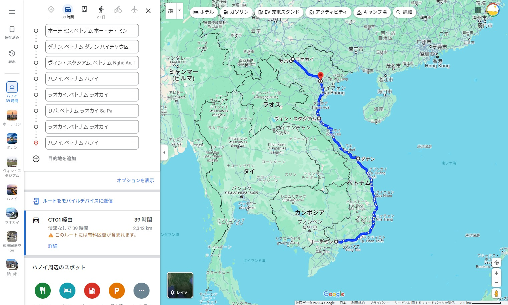Screen dimensions: 508x305
Task: Open Google apps grid icon
Action: tap(478, 10)
